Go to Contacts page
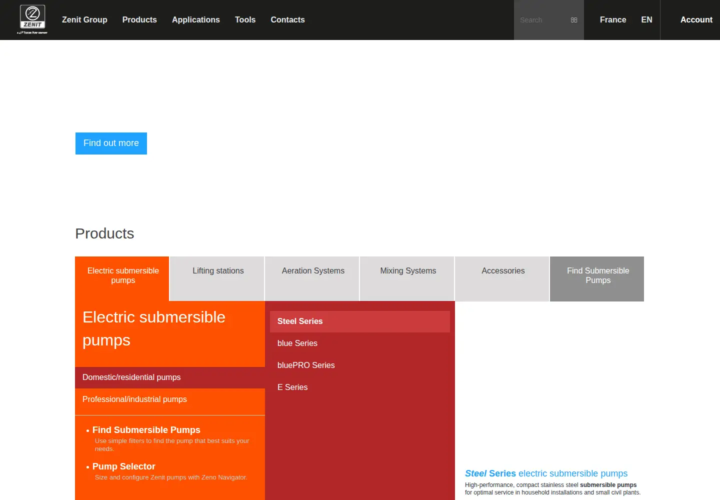 [x=287, y=19]
